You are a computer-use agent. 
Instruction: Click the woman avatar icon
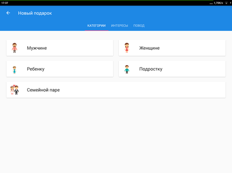(126, 48)
